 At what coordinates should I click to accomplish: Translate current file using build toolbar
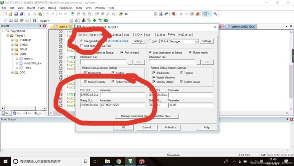click(5, 20)
